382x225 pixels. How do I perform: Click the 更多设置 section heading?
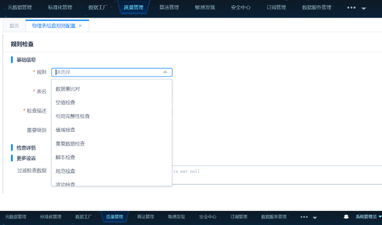tap(26, 158)
